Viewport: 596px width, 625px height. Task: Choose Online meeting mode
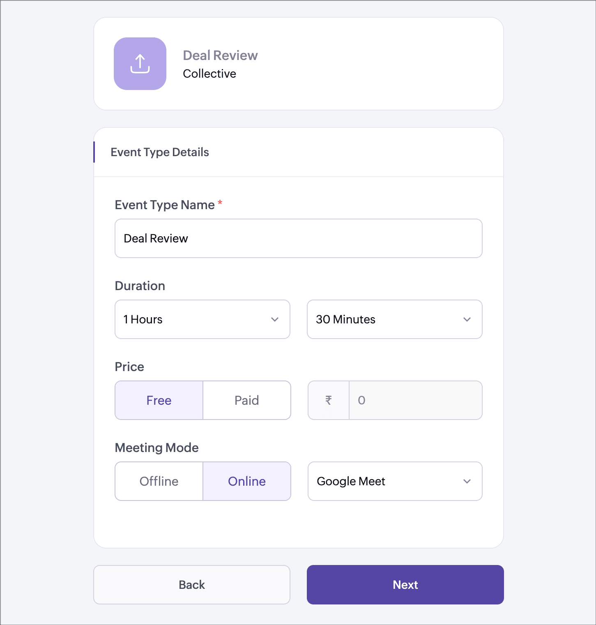[x=247, y=481]
